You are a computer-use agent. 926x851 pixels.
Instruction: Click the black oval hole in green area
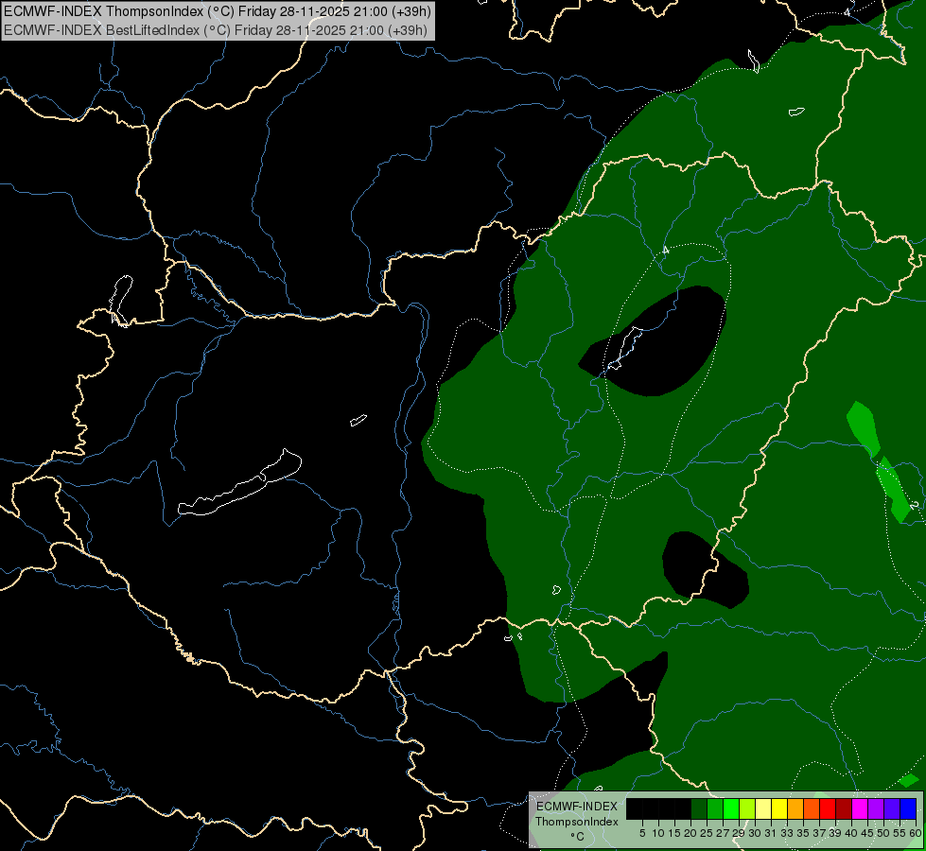click(653, 341)
